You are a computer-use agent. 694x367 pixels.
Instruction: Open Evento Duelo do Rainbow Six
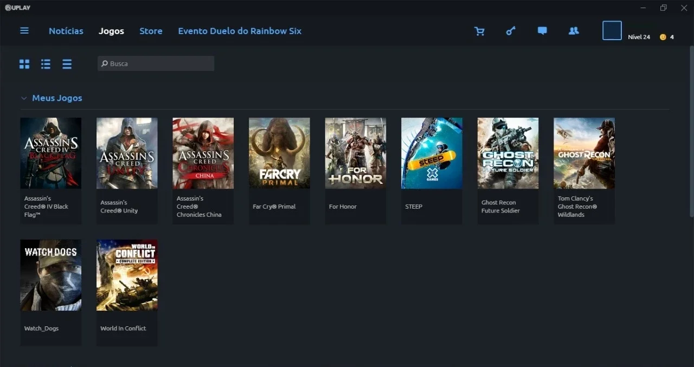(240, 31)
